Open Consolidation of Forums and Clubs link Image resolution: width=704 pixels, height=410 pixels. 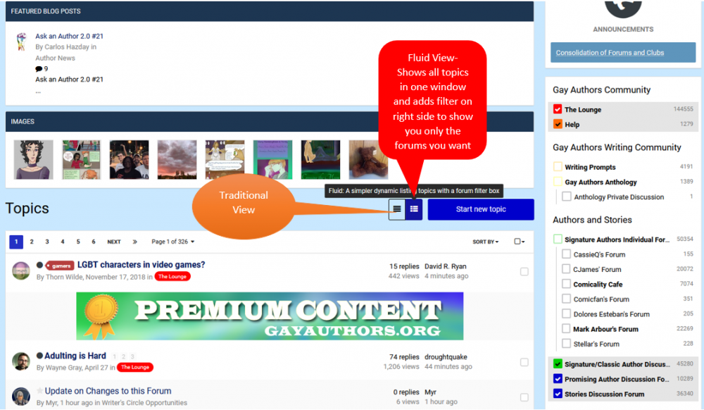pos(610,53)
